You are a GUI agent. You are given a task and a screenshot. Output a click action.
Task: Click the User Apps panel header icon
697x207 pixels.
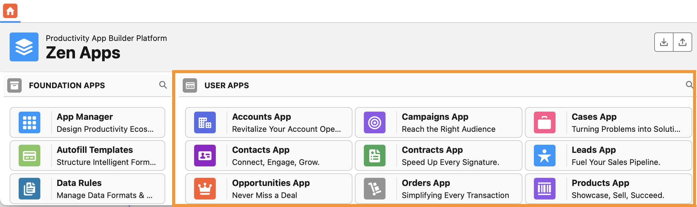click(x=190, y=85)
